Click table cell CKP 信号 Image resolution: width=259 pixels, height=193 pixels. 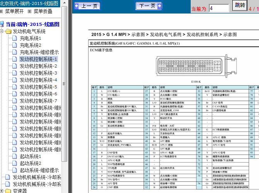(230, 103)
